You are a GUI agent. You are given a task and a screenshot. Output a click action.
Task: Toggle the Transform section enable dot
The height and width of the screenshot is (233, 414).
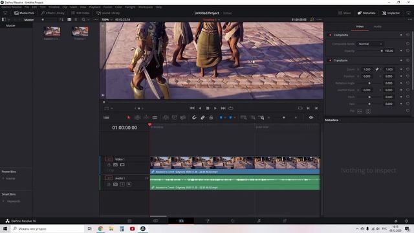point(330,60)
